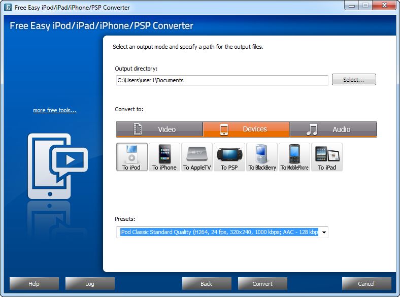This screenshot has height=297, width=400.
Task: Select the To PSP device icon
Action: click(x=229, y=157)
